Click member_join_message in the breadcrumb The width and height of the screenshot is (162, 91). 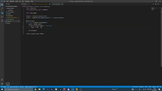(27, 6)
